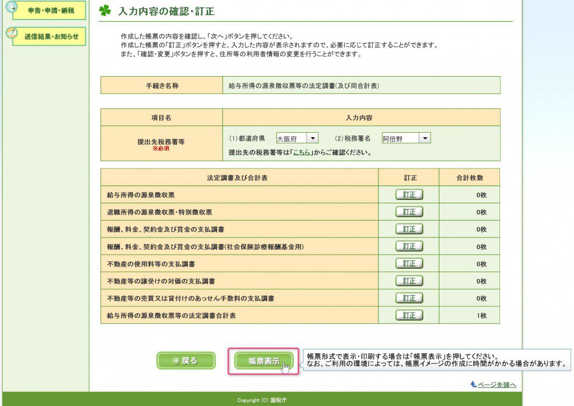The width and height of the screenshot is (574, 406).
Task: Click the 給与所得の源泉徴収票等の法定調書(及び同合計表) text
Action: pos(304,86)
